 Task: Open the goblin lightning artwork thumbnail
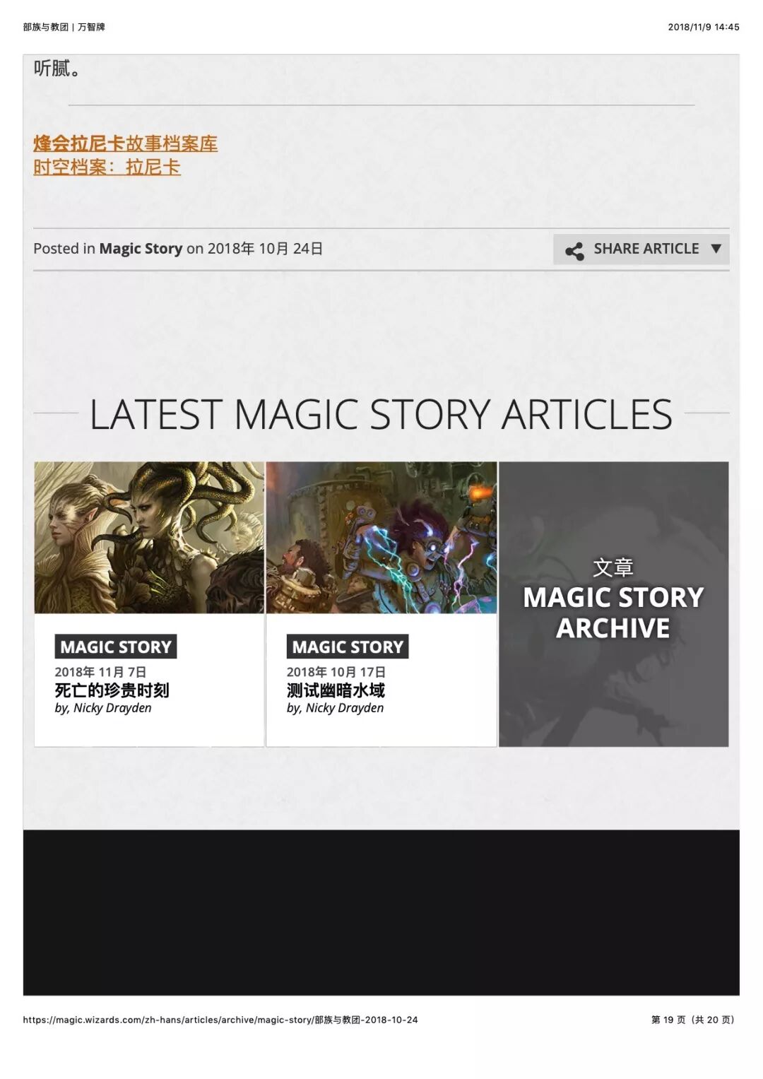point(381,538)
